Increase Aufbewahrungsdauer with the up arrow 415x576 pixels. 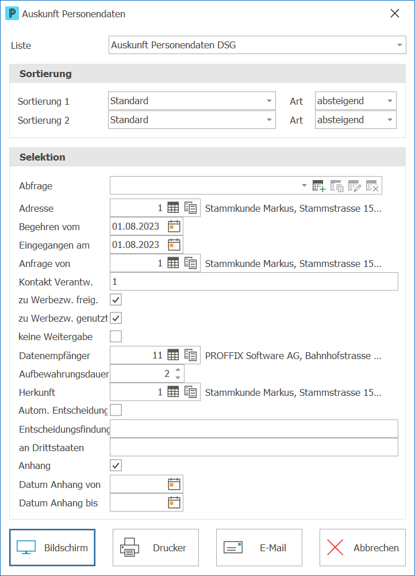[178, 369]
